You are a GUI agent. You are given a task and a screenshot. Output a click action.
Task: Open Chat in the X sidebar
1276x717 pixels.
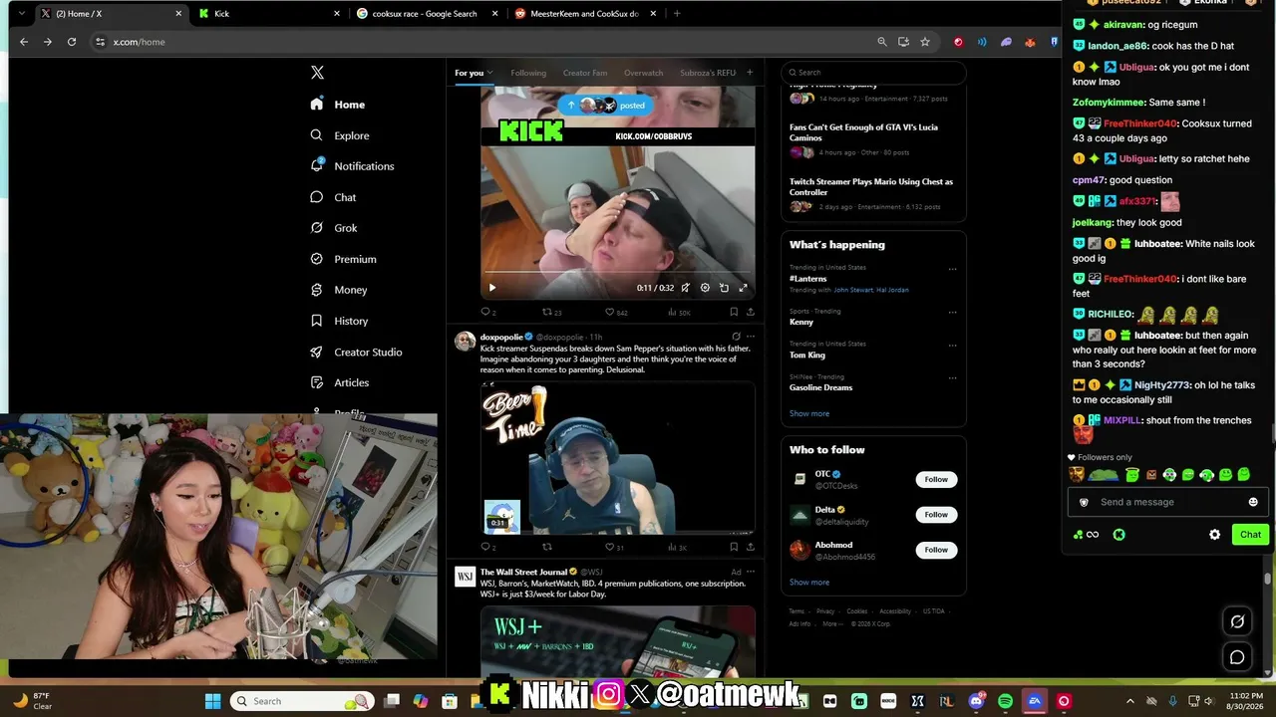(x=333, y=197)
